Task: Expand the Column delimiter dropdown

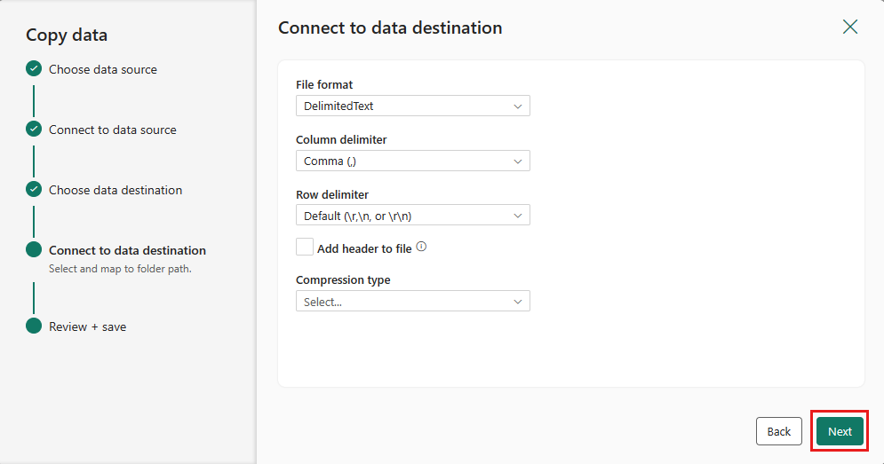Action: click(412, 161)
